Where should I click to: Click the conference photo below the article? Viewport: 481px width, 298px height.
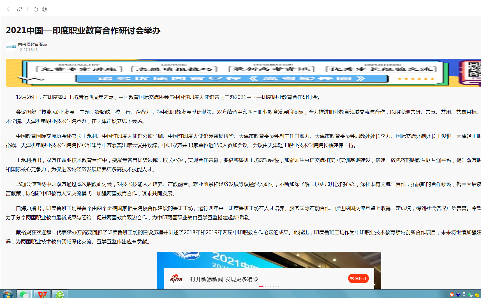269,259
